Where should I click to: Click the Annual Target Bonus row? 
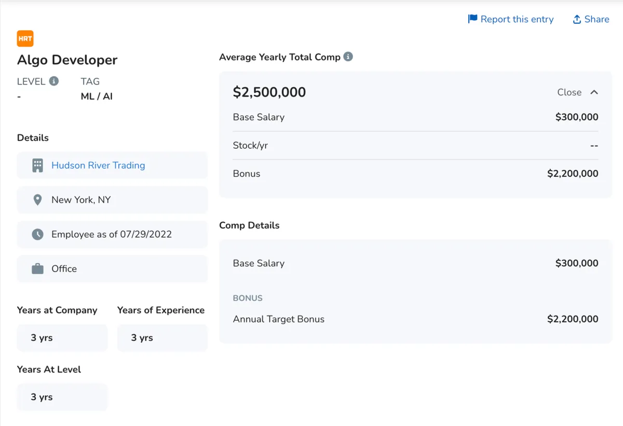pyautogui.click(x=415, y=319)
